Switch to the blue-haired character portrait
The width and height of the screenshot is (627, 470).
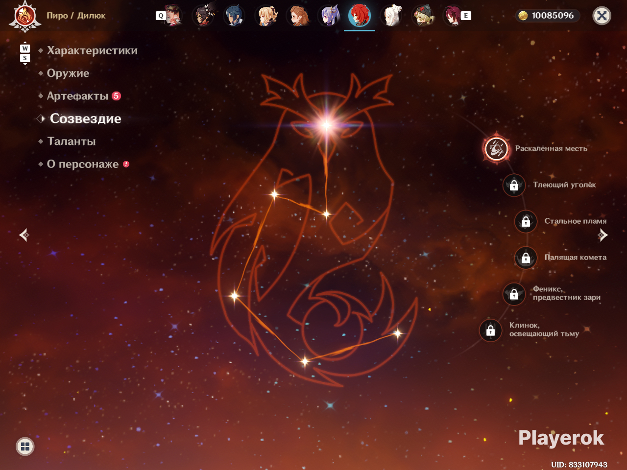point(235,16)
